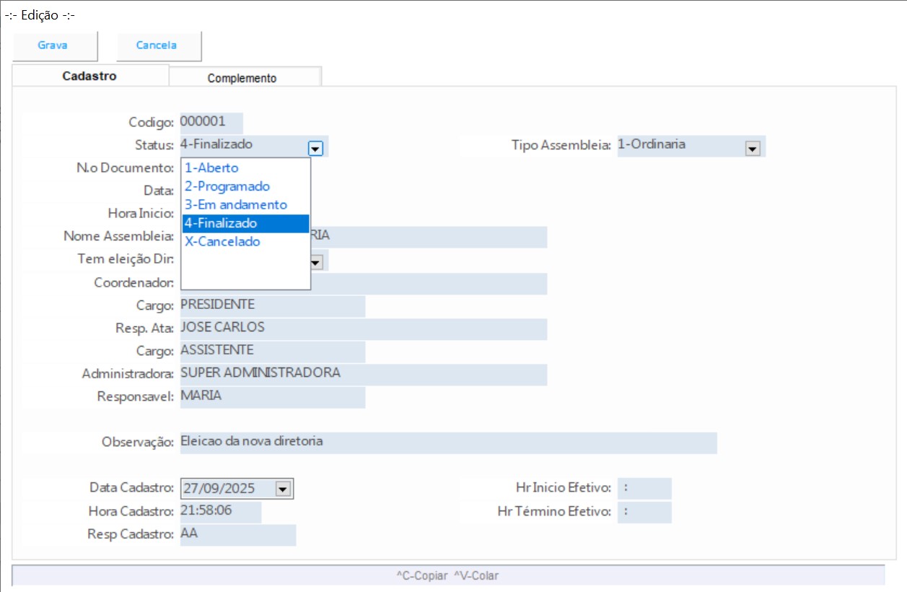
Task: Click the Observação text field
Action: 447,442
